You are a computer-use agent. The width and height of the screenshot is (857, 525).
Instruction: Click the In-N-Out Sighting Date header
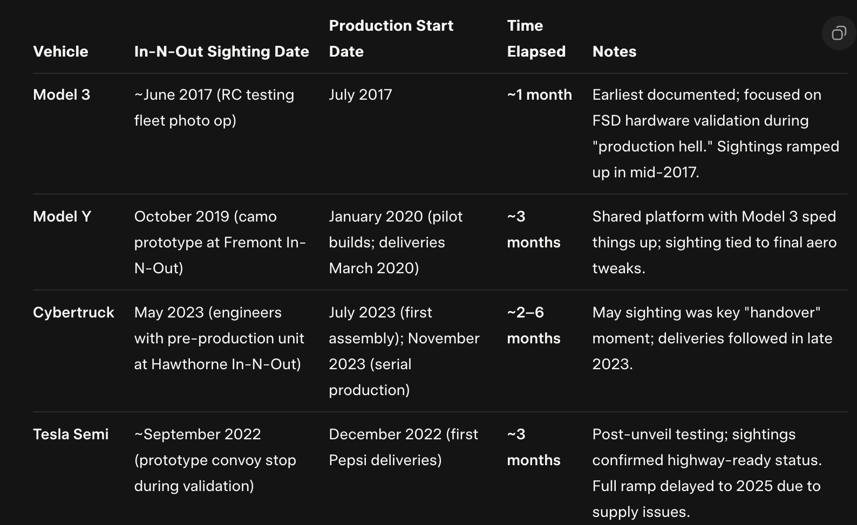click(221, 52)
